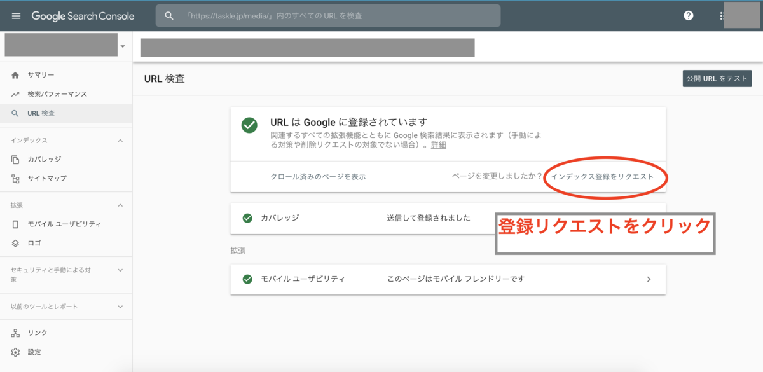Click the サイトマップ tree icon
763x372 pixels.
[15, 178]
